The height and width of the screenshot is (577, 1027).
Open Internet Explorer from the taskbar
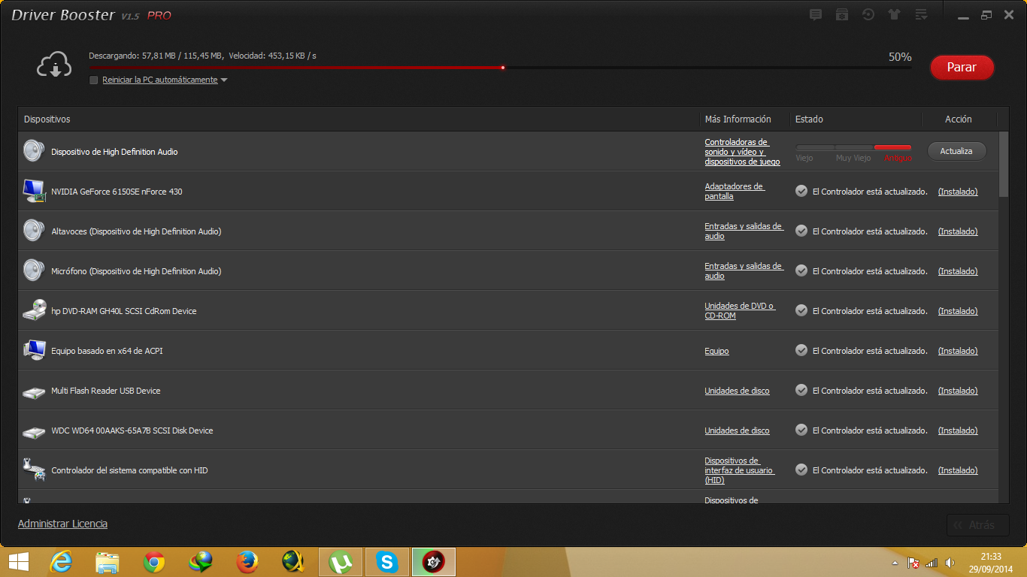coord(61,562)
